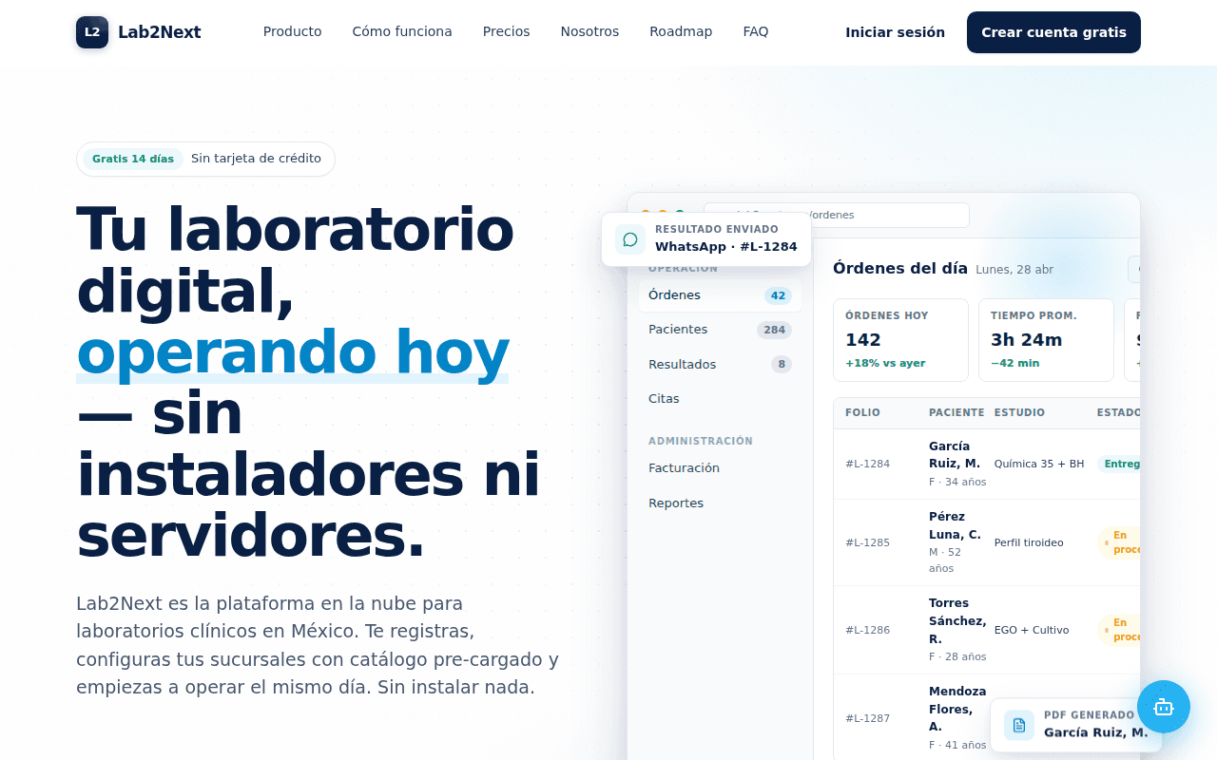
Task: Click the "ADMINISTRACIÓN" sidebar section label
Action: click(x=701, y=442)
